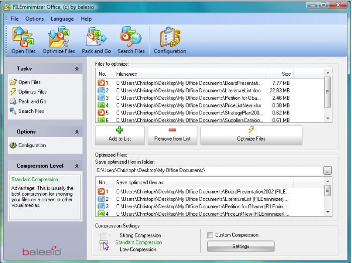This screenshot has height=263, width=352.
Task: Click the Add to List button
Action: tap(120, 136)
